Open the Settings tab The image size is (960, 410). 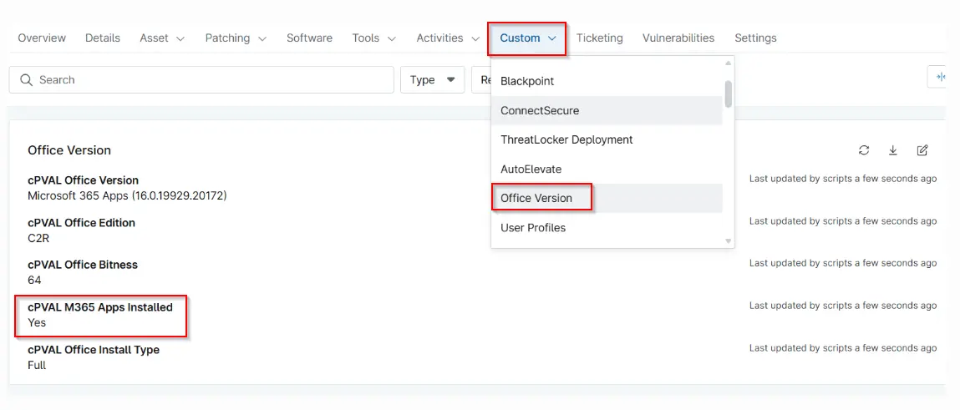[x=755, y=38]
